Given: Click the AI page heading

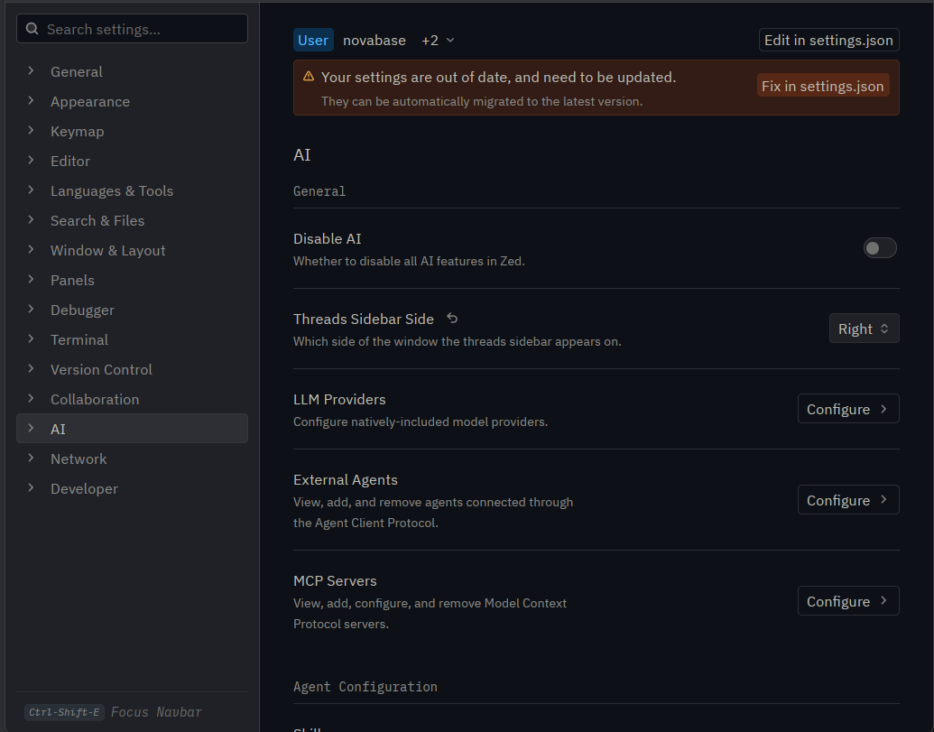Looking at the screenshot, I should pos(302,155).
